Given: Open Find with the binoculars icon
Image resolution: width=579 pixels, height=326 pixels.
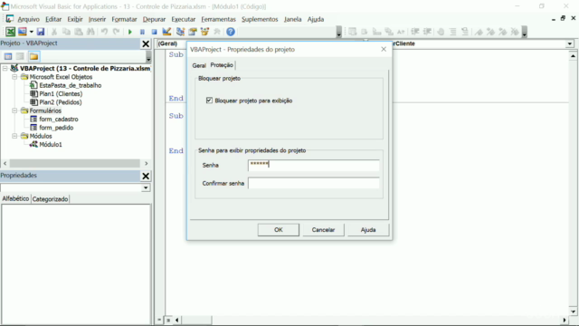Looking at the screenshot, I should (x=90, y=32).
